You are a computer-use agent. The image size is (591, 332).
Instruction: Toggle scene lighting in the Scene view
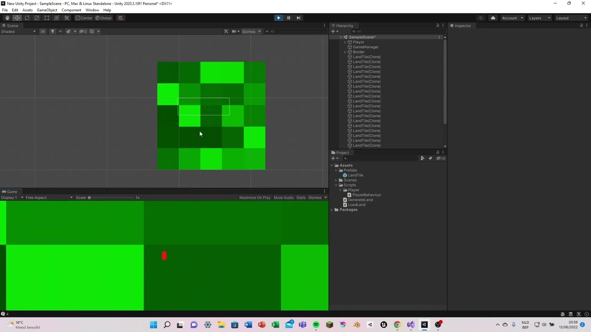pos(52,31)
